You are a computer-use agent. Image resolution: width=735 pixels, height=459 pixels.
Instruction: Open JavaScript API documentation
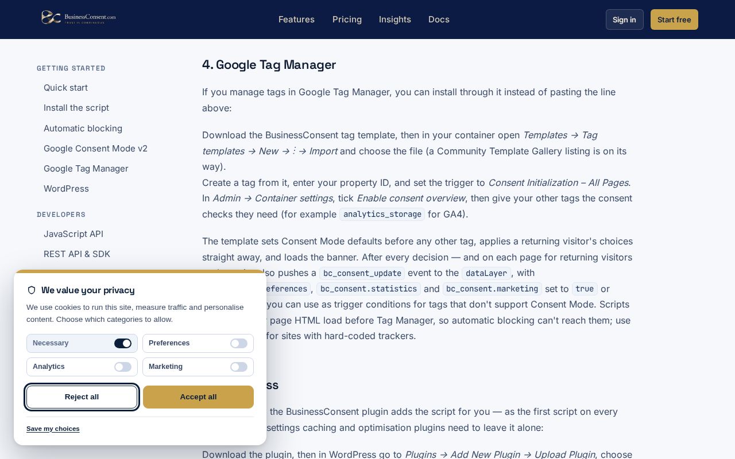tap(73, 234)
